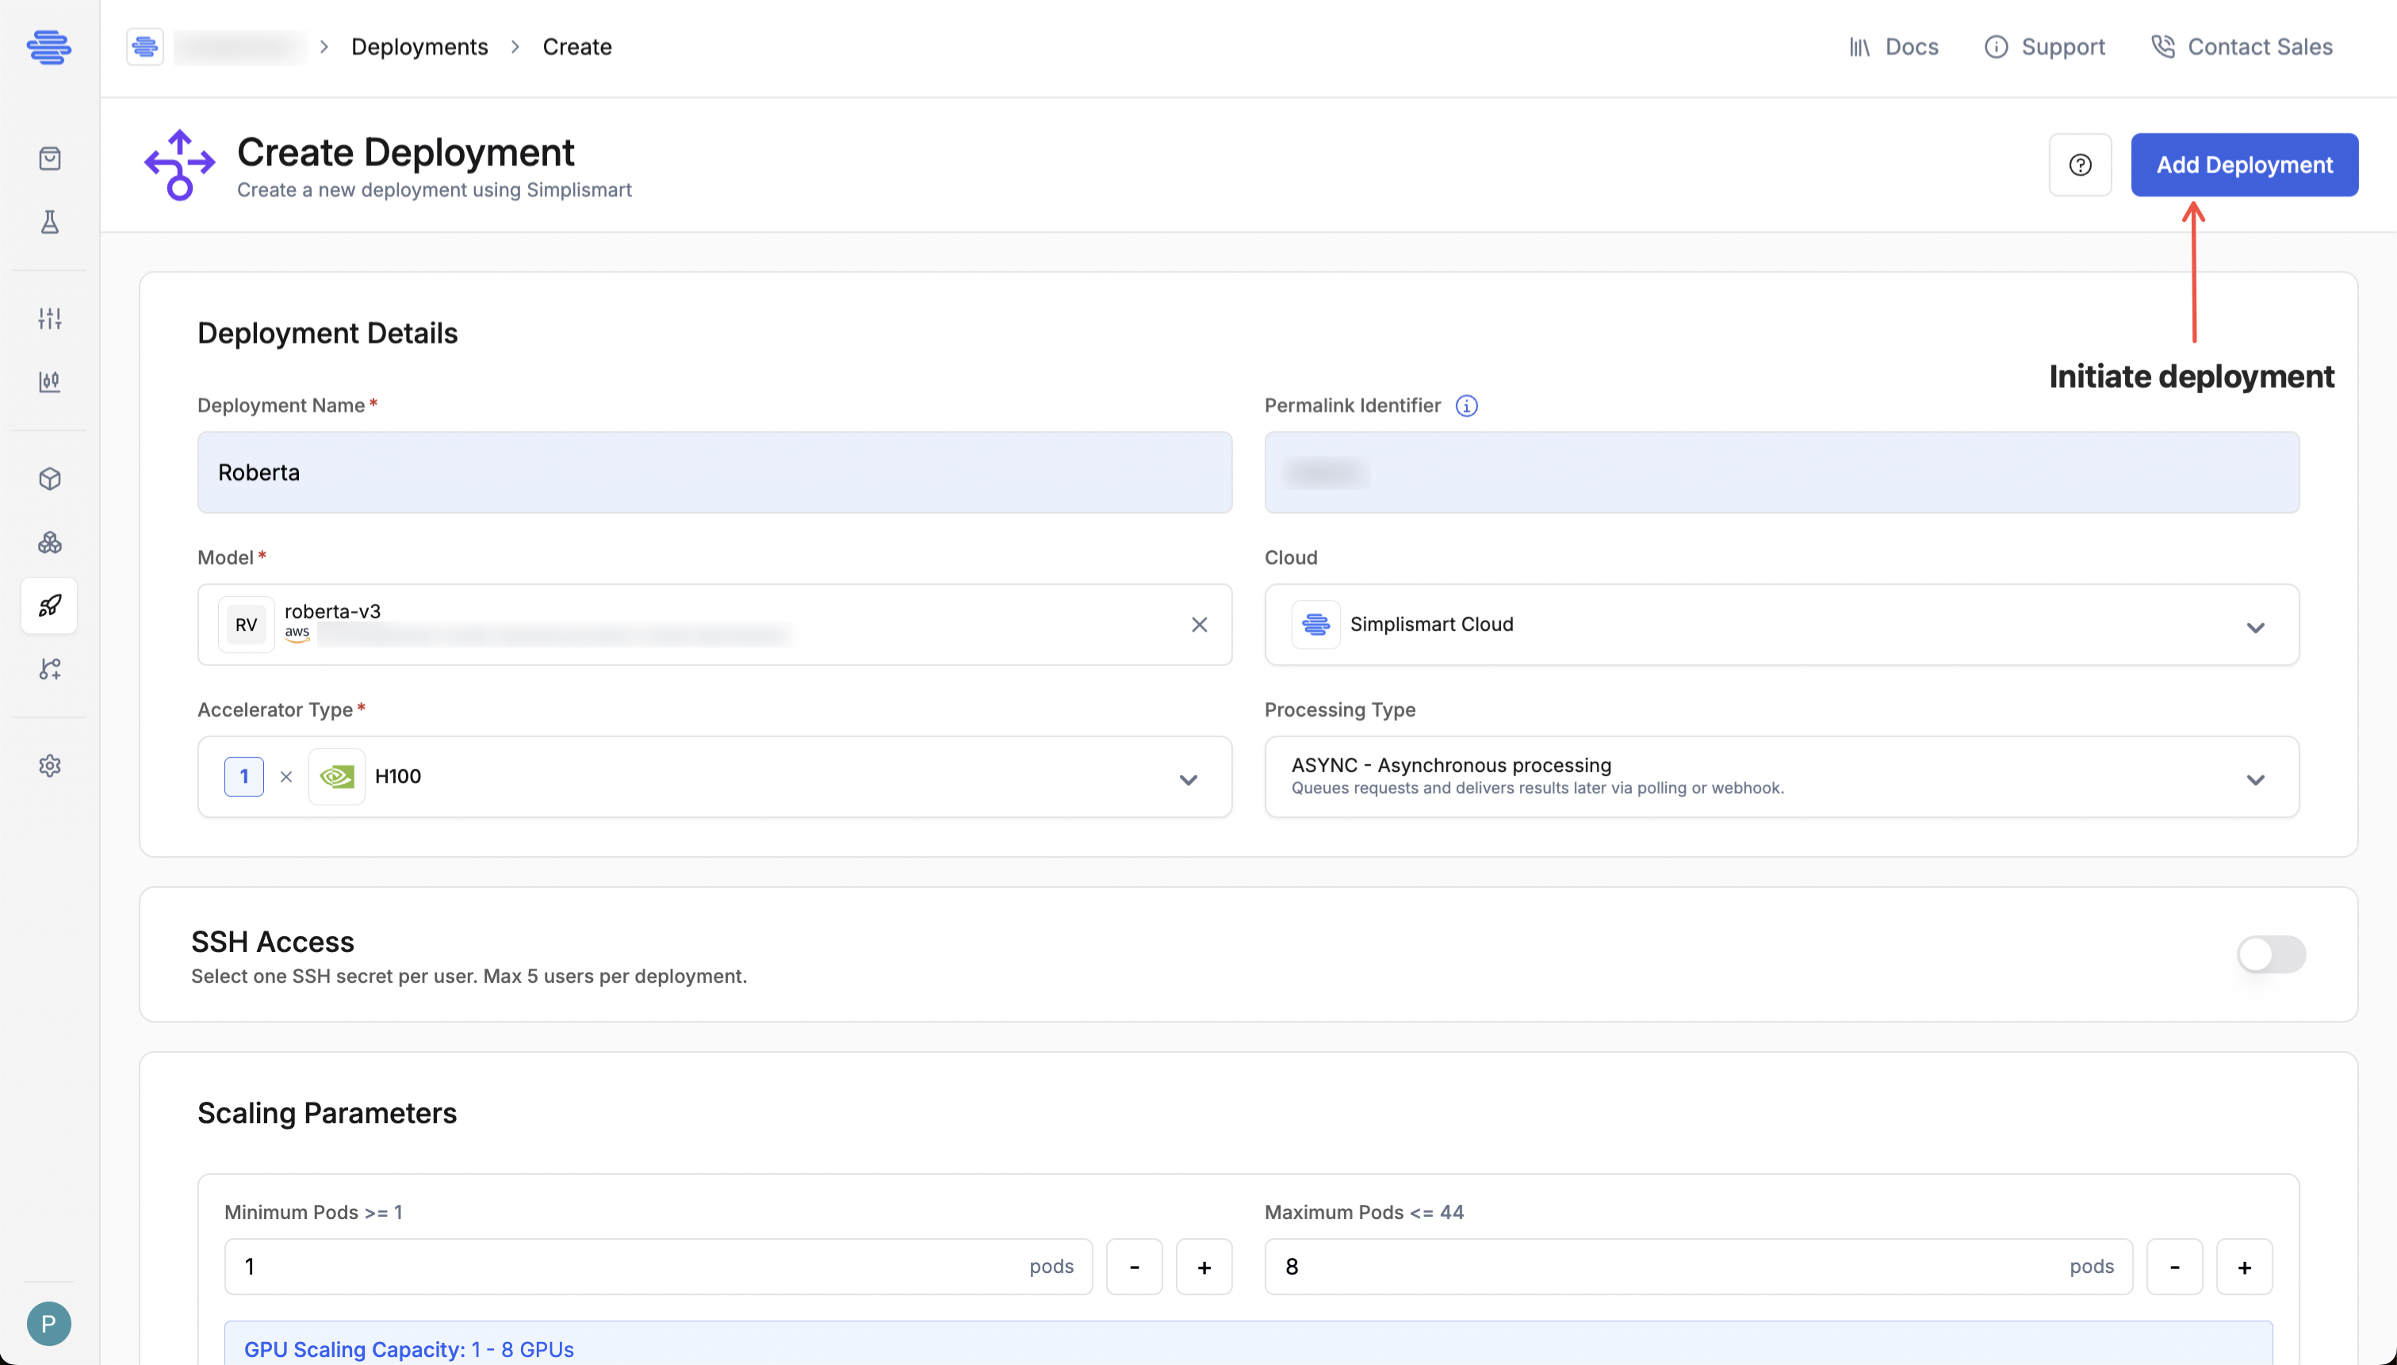Click the accelerator count 1 box

pos(244,777)
